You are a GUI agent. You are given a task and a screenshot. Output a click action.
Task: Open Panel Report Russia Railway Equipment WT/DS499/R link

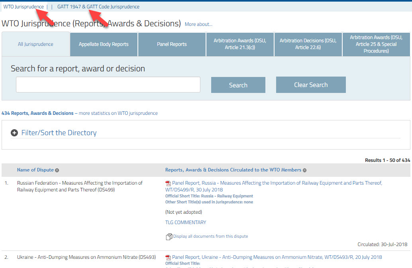[x=274, y=186]
